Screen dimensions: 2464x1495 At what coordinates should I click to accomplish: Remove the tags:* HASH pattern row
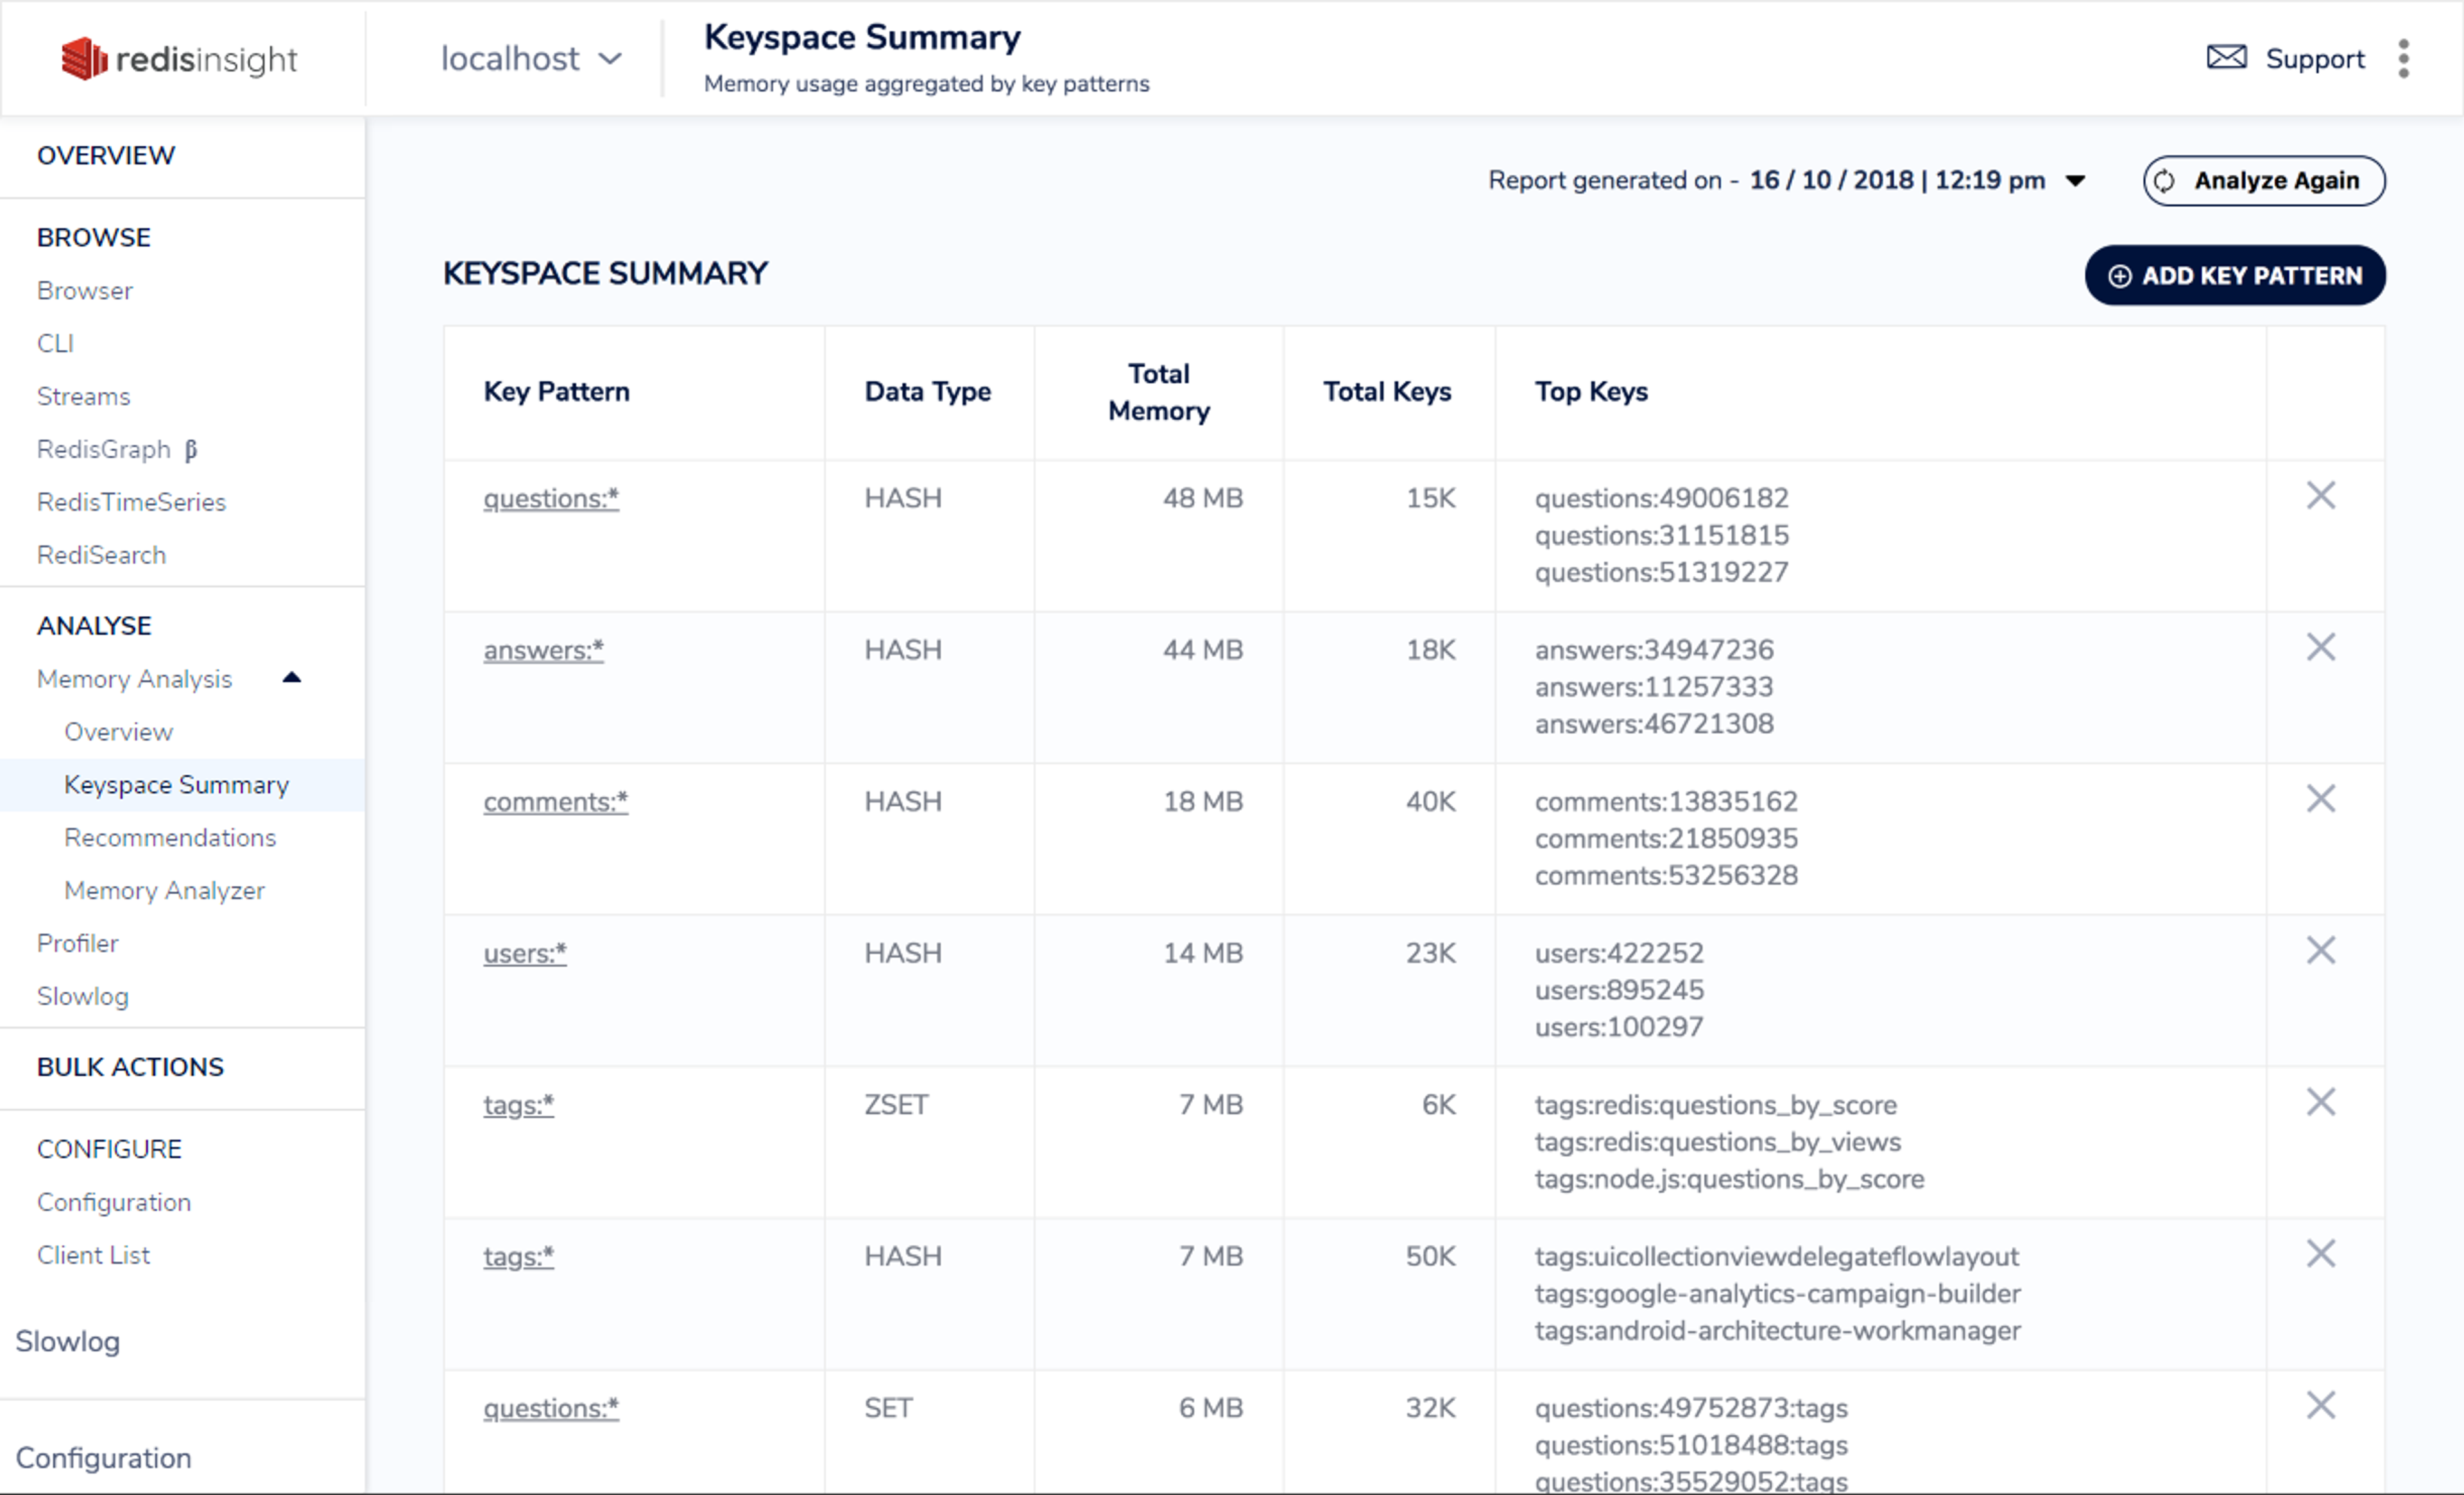2320,1254
